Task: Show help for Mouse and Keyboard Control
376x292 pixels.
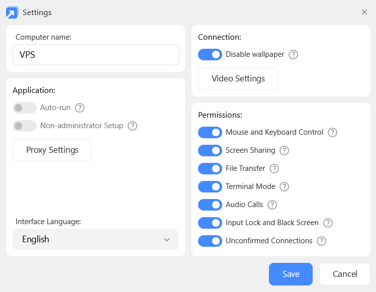Action: [x=333, y=132]
